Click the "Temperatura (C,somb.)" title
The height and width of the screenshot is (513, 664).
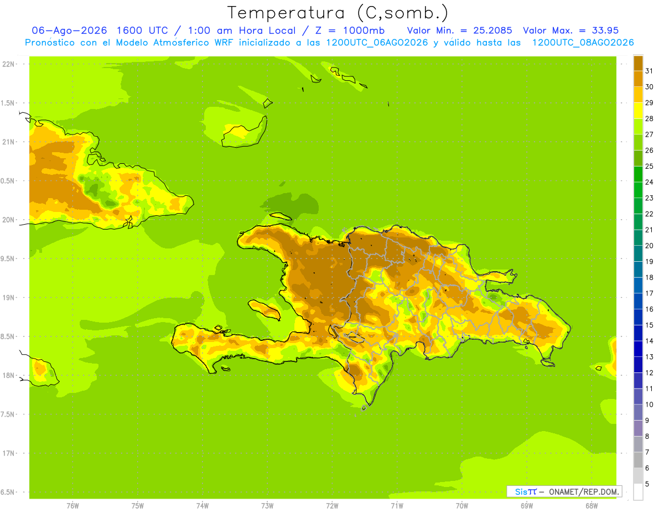tap(338, 13)
